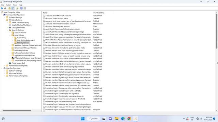Open Help via the blue question-mark toolbar icon

(21, 8)
